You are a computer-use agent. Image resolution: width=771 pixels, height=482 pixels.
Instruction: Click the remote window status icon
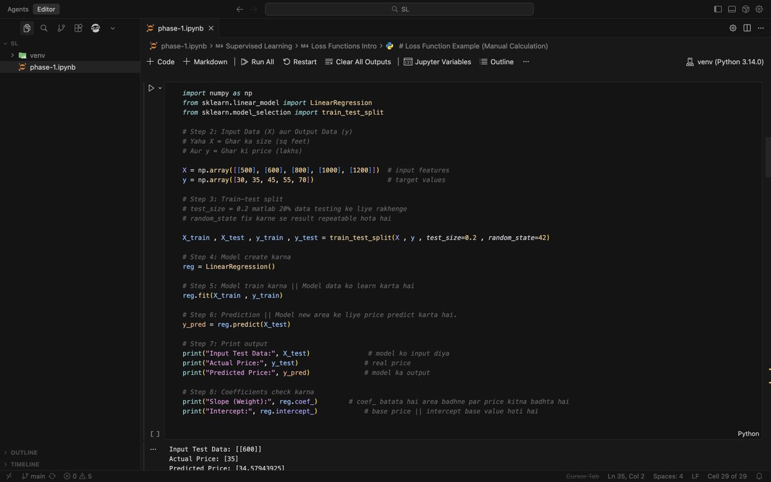[9, 476]
